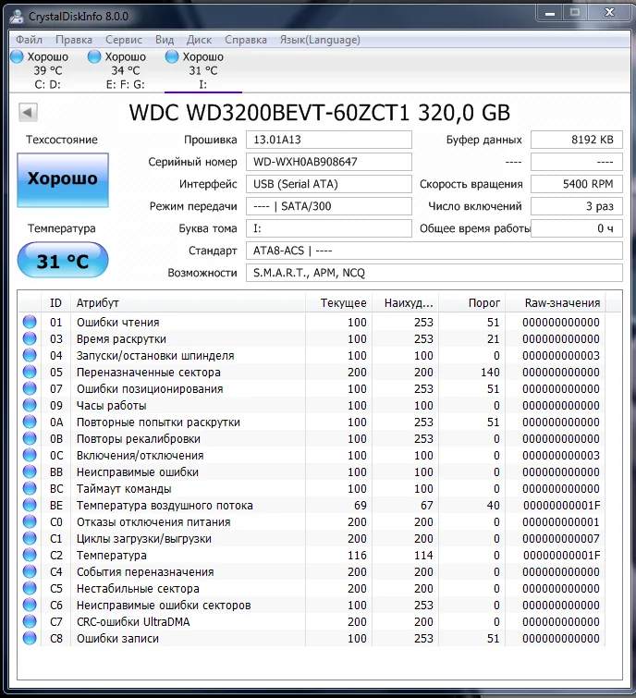The image size is (636, 698).
Task: Open the Язык(Language) menu
Action: [320, 40]
